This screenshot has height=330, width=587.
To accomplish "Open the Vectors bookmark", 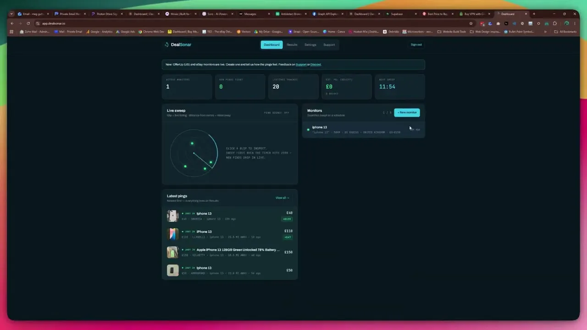I will coord(244,32).
